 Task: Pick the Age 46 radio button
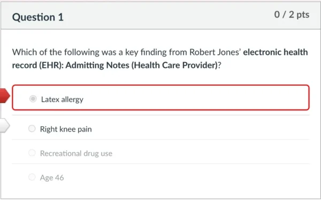click(x=32, y=177)
